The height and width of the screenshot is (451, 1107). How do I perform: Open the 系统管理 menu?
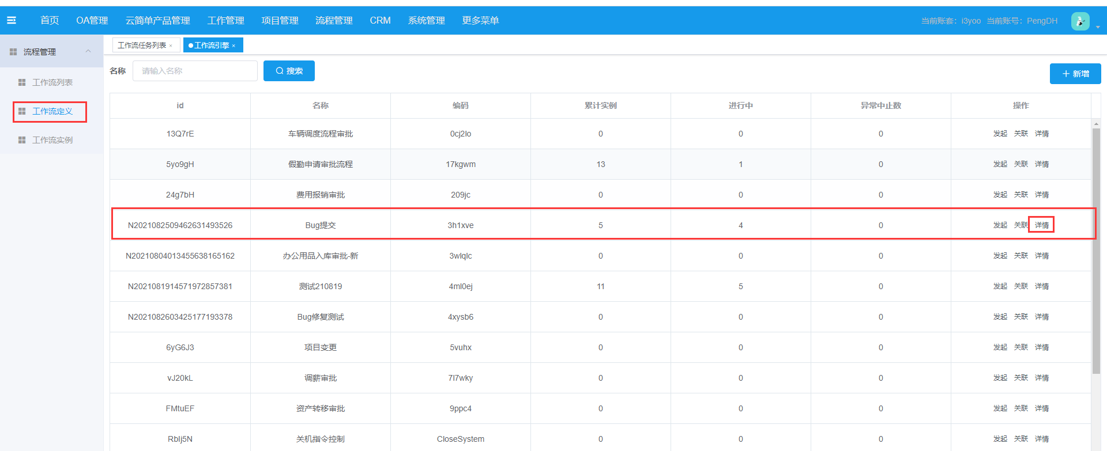[427, 20]
